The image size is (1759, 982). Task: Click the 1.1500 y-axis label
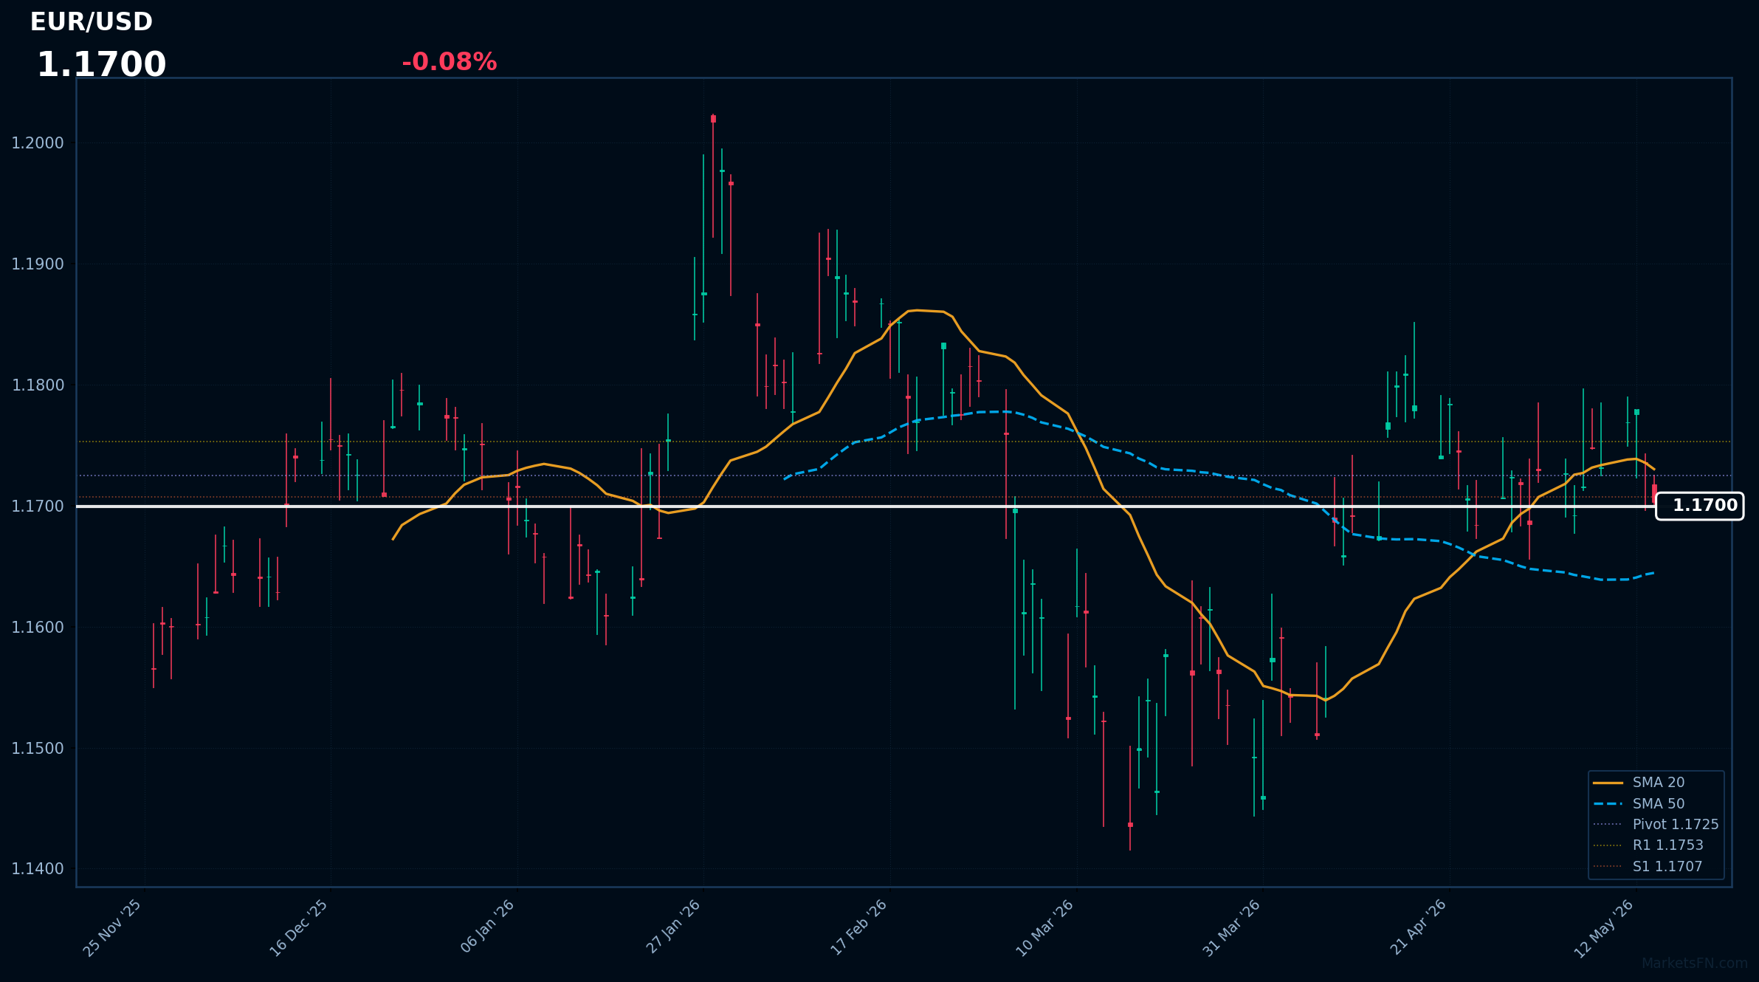pos(38,749)
